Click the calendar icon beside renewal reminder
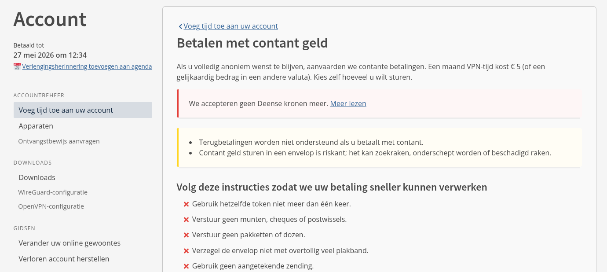Viewport: 607px width, 272px height. pyautogui.click(x=17, y=66)
